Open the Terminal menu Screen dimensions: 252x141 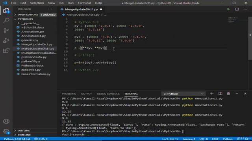(x=84, y=3)
